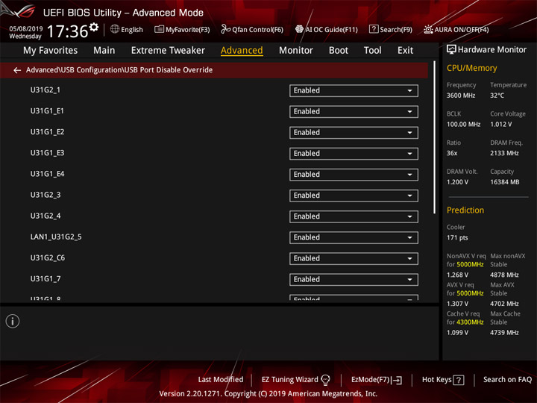Open Qfan Control(F6)
The width and height of the screenshot is (537, 403).
[x=252, y=29]
